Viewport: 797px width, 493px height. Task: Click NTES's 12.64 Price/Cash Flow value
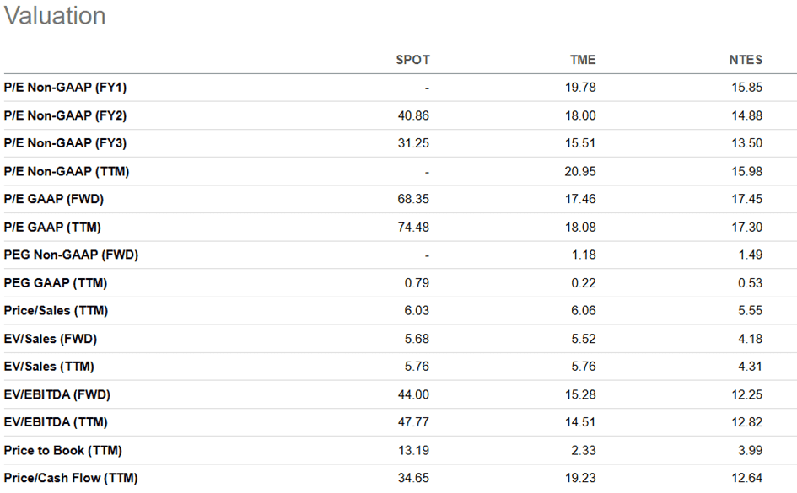click(747, 478)
